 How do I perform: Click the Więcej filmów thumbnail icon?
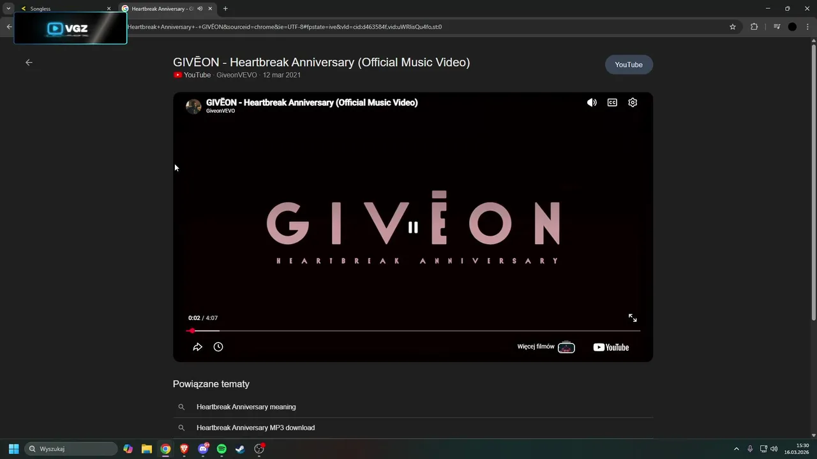pyautogui.click(x=566, y=347)
